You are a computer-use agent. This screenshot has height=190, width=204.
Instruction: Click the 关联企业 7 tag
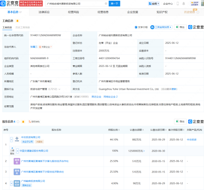46,47
